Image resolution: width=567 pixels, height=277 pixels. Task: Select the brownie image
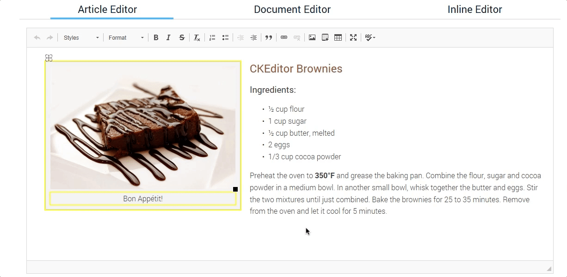pos(143,127)
